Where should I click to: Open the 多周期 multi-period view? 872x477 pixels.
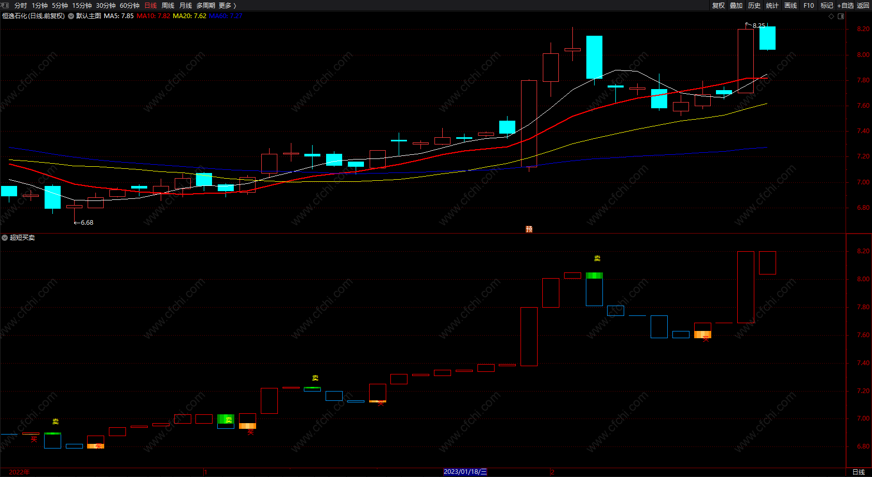pyautogui.click(x=206, y=5)
